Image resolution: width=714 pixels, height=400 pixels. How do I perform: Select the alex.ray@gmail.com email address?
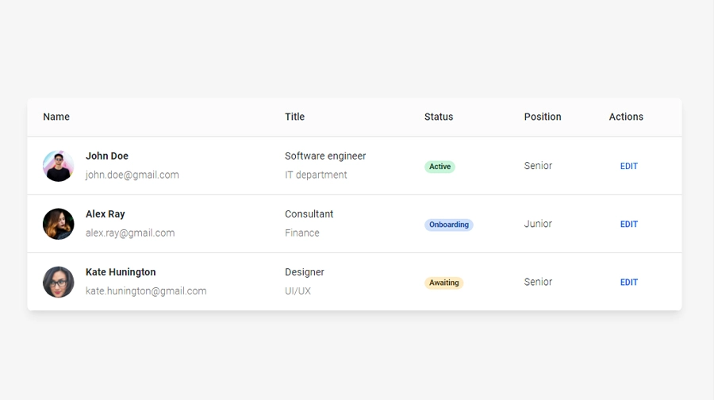coord(130,233)
